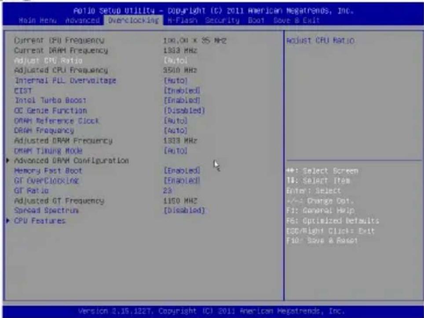Open the CPU Features submenu
Screen dimensions: 424x318
pos(40,221)
